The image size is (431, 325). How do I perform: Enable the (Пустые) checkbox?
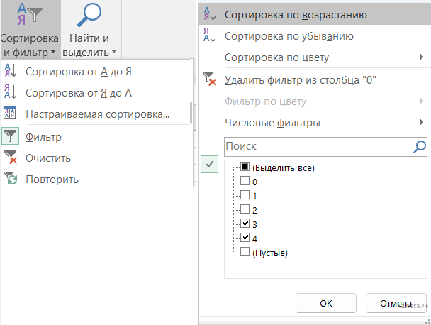point(245,252)
